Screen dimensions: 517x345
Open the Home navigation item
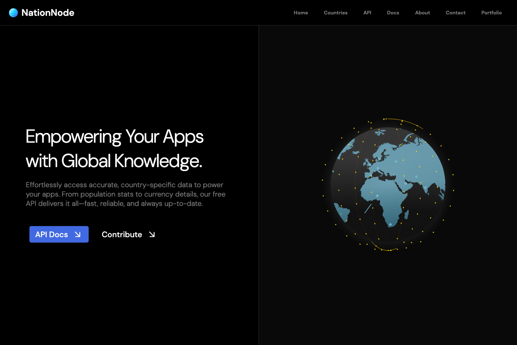(301, 13)
